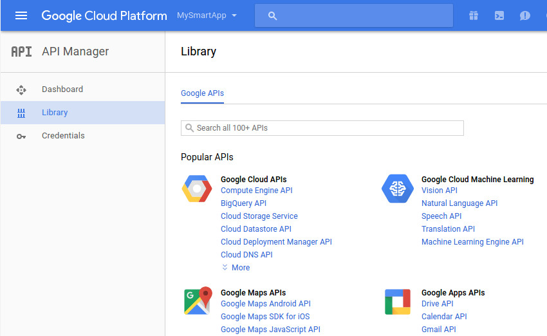
Task: Open the BigQuery API link
Action: click(x=243, y=203)
